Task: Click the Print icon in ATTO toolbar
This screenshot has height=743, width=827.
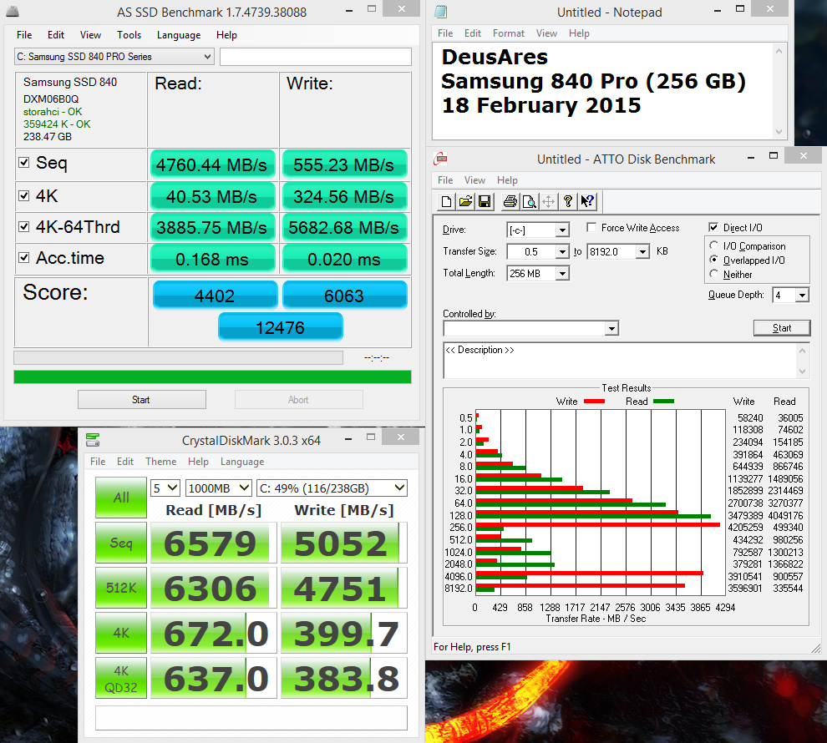Action: pyautogui.click(x=510, y=201)
